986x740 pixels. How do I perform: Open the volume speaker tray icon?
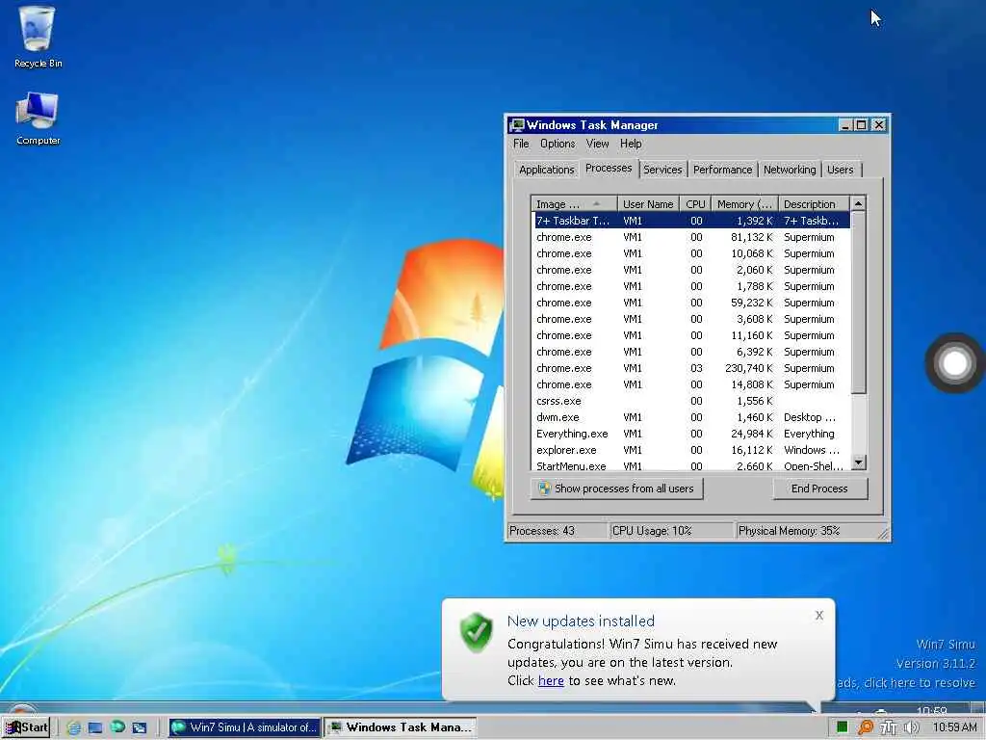point(911,727)
